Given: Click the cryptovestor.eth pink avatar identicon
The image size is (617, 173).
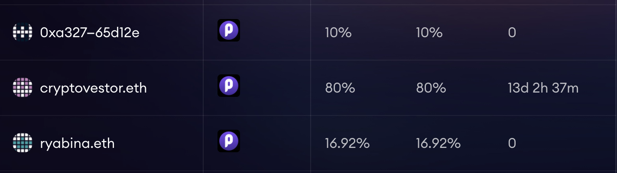Looking at the screenshot, I should 23,88.
